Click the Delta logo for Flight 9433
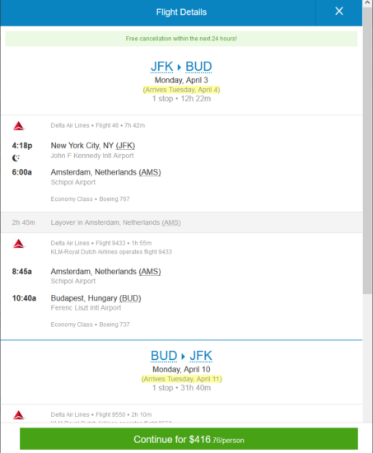The width and height of the screenshot is (373, 453). (19, 244)
